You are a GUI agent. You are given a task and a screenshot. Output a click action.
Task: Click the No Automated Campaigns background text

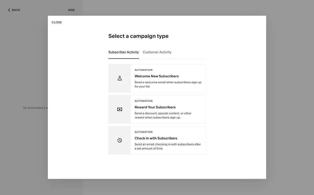pyautogui.click(x=35, y=107)
